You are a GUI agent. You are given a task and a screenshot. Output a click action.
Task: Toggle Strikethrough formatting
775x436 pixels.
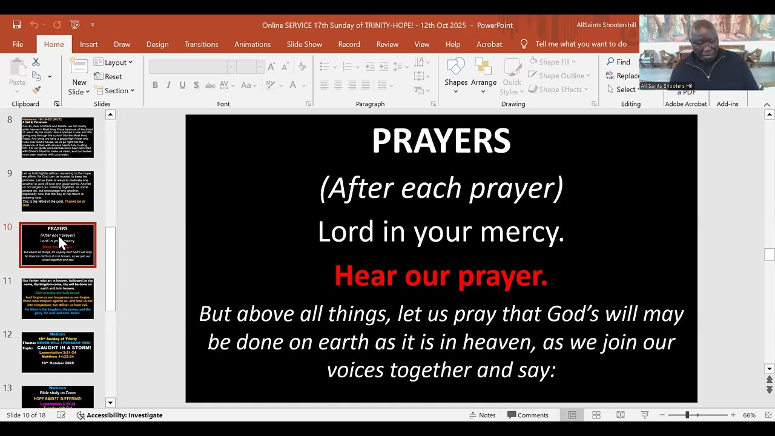point(210,85)
